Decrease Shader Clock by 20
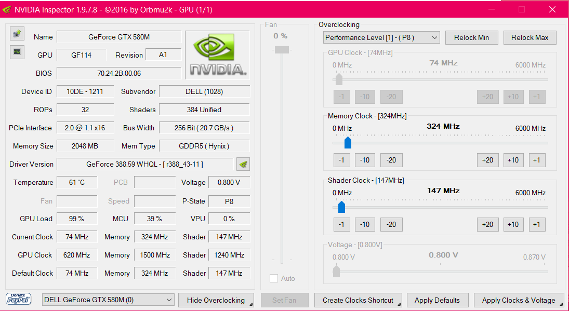 pyautogui.click(x=391, y=224)
